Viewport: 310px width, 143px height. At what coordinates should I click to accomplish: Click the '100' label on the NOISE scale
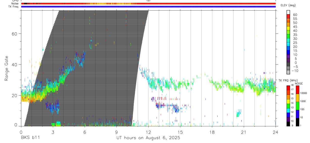click(303, 109)
